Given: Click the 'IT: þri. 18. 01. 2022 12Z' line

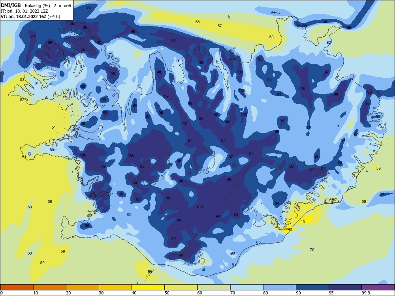Looking at the screenshot, I should (24, 11).
